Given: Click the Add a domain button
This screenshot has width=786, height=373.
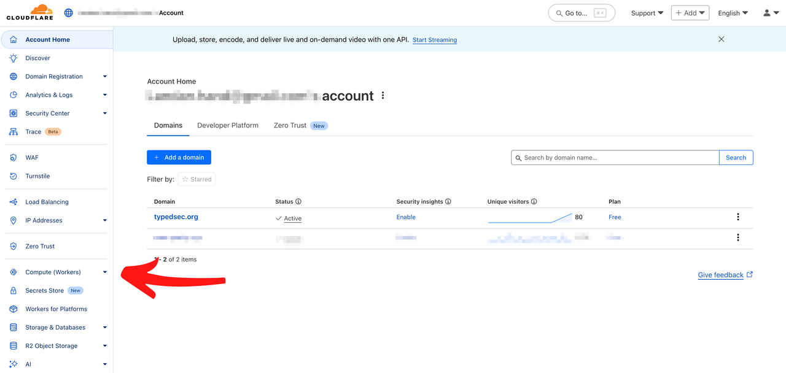Looking at the screenshot, I should [179, 158].
